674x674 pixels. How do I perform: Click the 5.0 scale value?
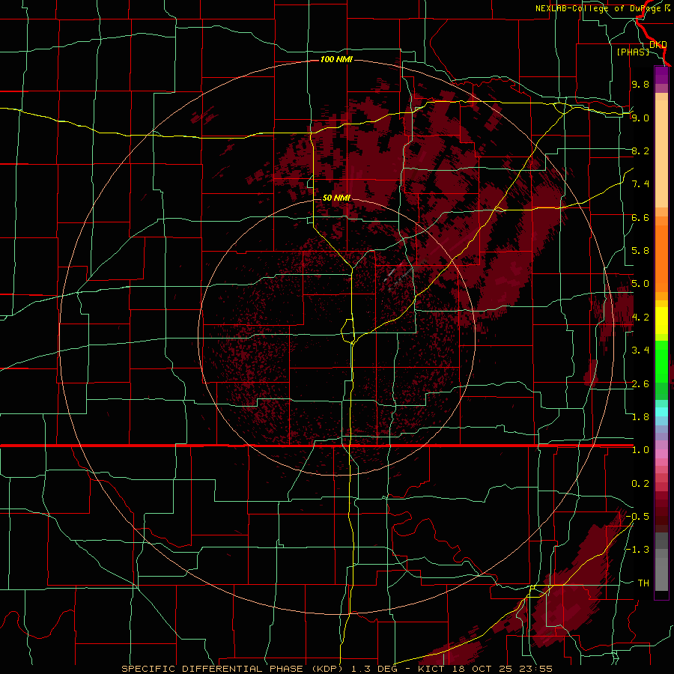640,284
